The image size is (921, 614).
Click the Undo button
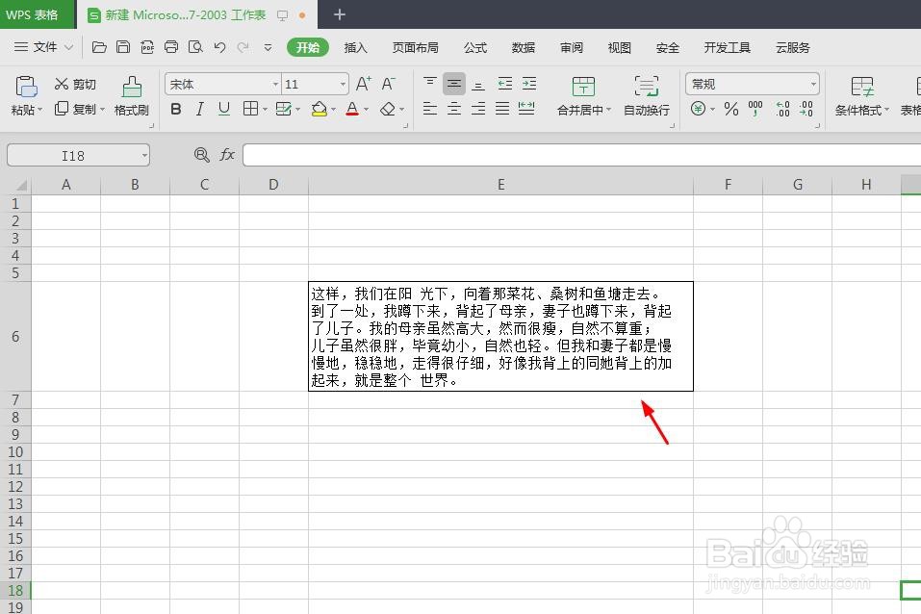(219, 46)
